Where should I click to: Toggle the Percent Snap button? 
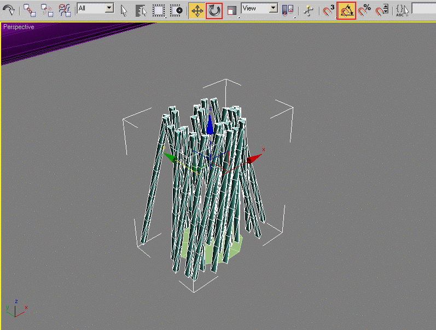[364, 10]
